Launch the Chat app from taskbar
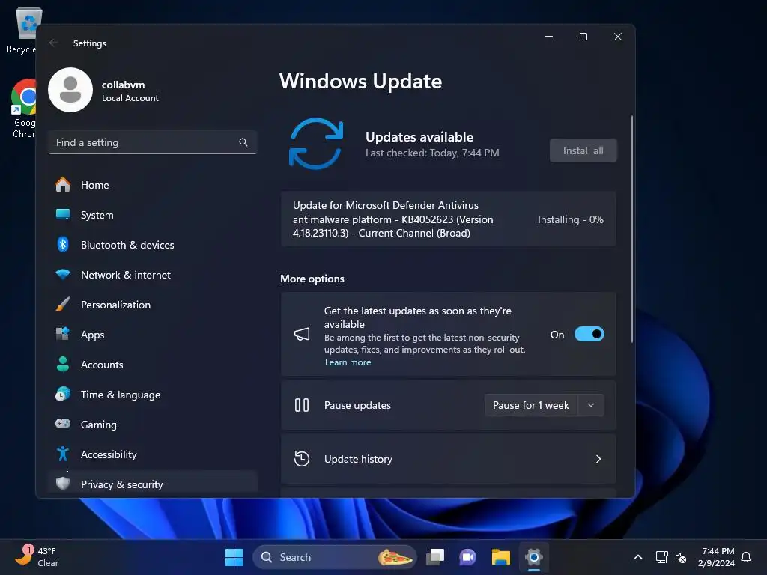The image size is (767, 575). pos(467,557)
